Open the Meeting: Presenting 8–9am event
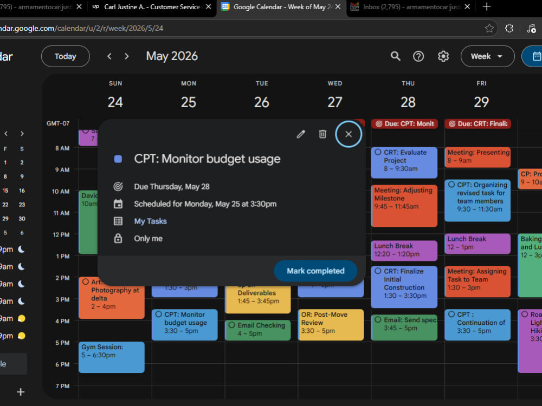 [478, 157]
